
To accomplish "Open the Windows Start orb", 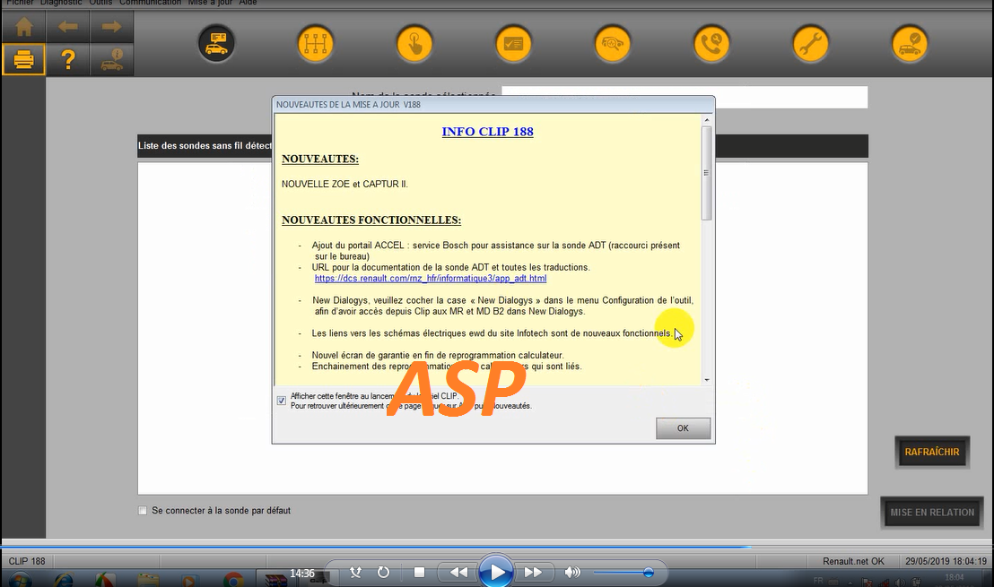I will click(x=21, y=580).
